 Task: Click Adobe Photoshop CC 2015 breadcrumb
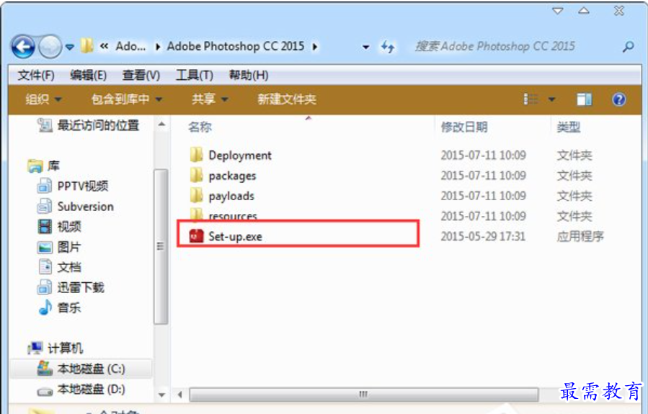pos(236,46)
